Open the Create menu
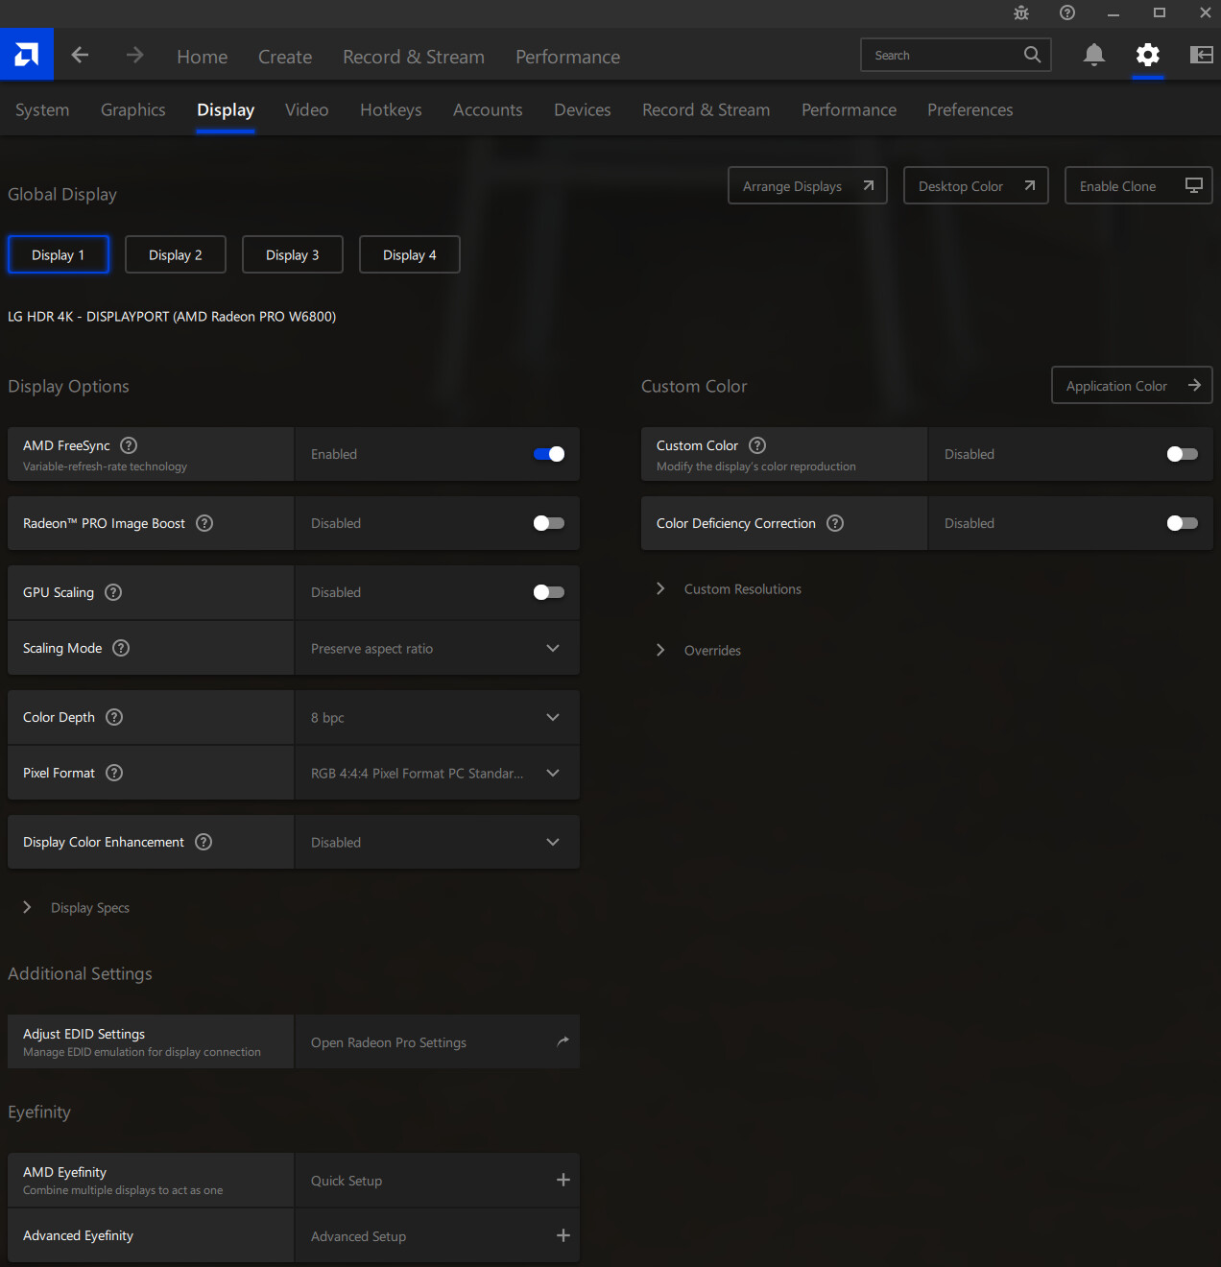 tap(285, 57)
